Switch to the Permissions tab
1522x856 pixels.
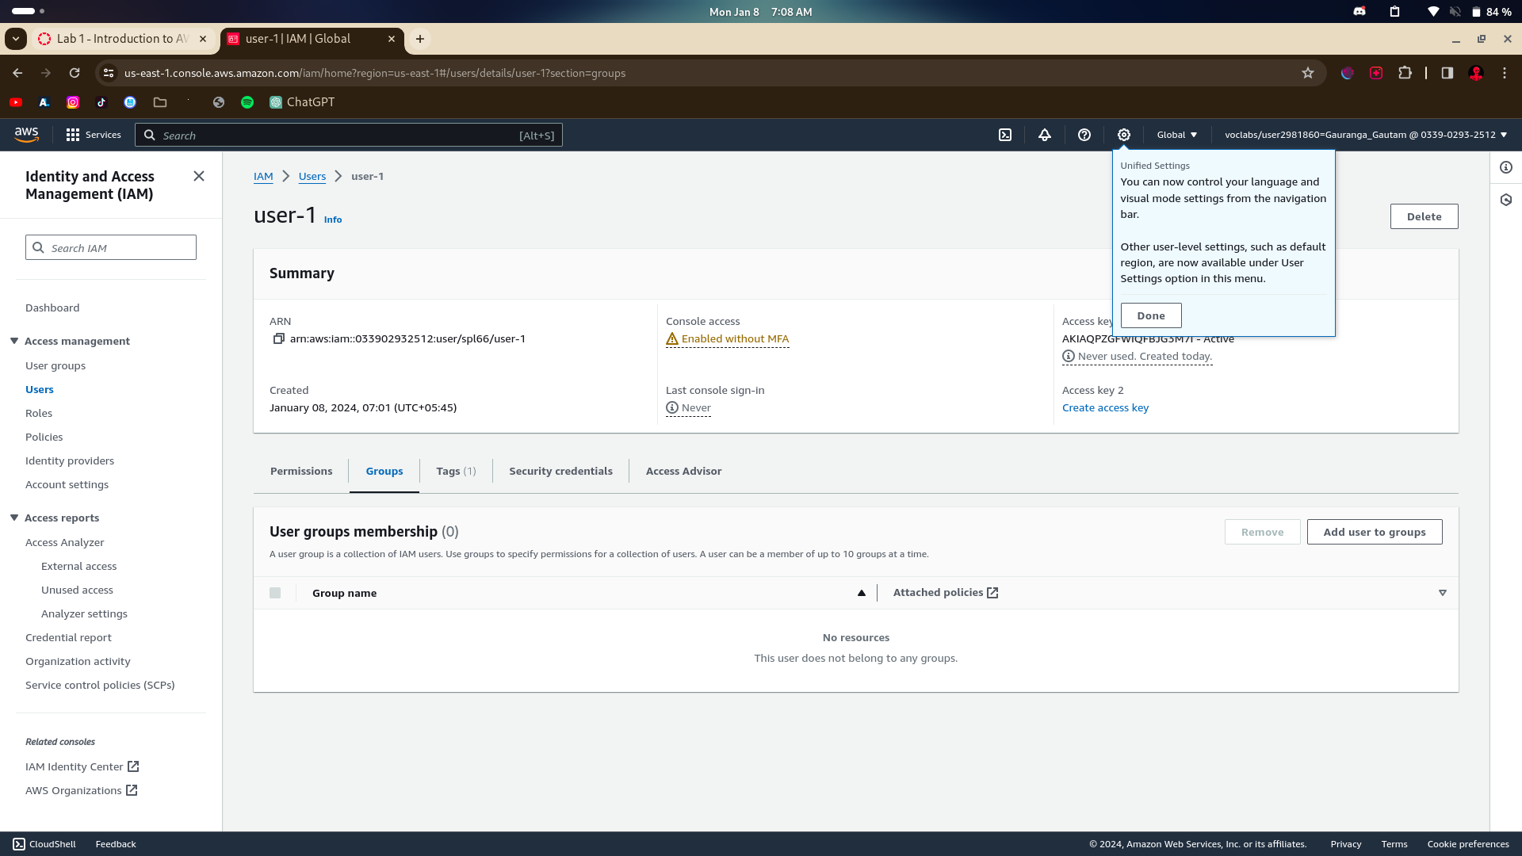click(301, 471)
